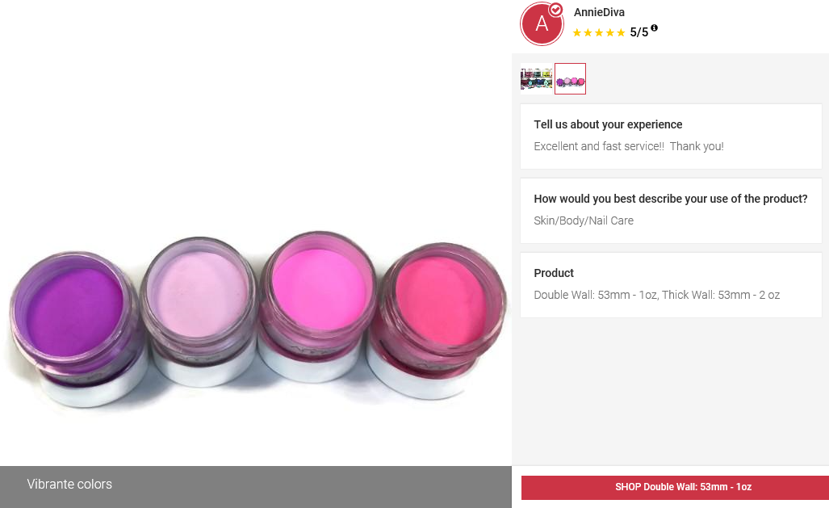Click the How would you best describe question card

(x=671, y=210)
